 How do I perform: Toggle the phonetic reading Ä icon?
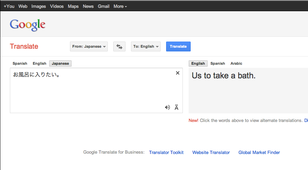pyautogui.click(x=176, y=108)
